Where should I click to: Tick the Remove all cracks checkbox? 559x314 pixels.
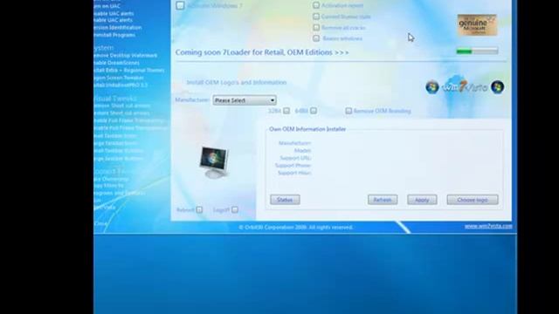(x=316, y=27)
